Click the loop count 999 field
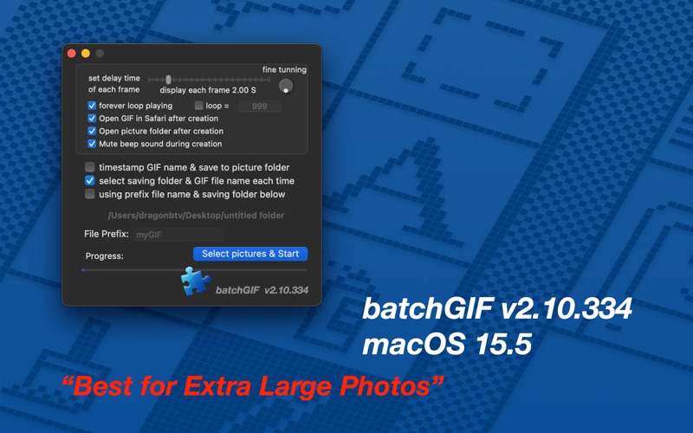This screenshot has height=433, width=693. 259,106
